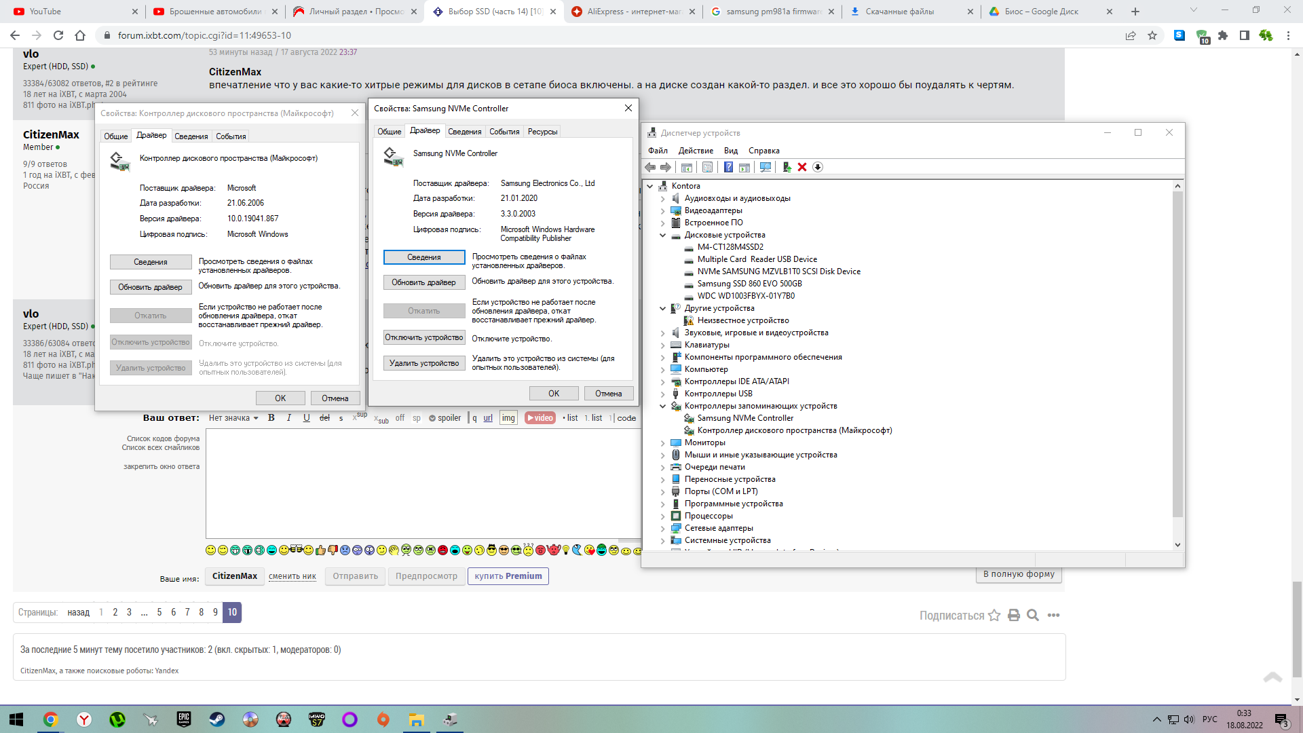The height and width of the screenshot is (733, 1303).
Task: Click the scan for hardware changes icon
Action: coord(766,167)
